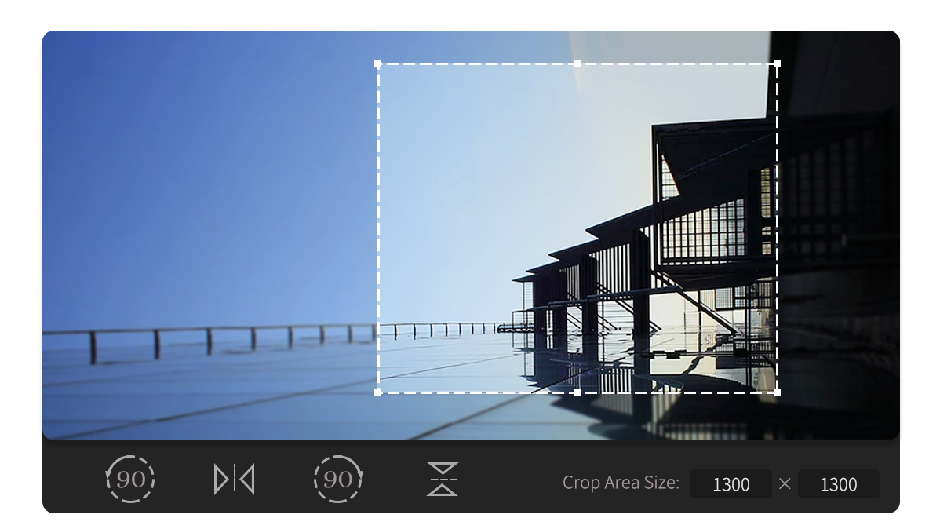Click the bottom-right crop corner handle
The width and height of the screenshot is (940, 529).
777,393
